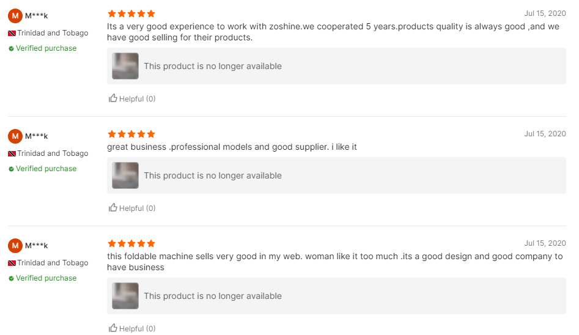Click the product thumbnail in the zoshine review

[125, 66]
